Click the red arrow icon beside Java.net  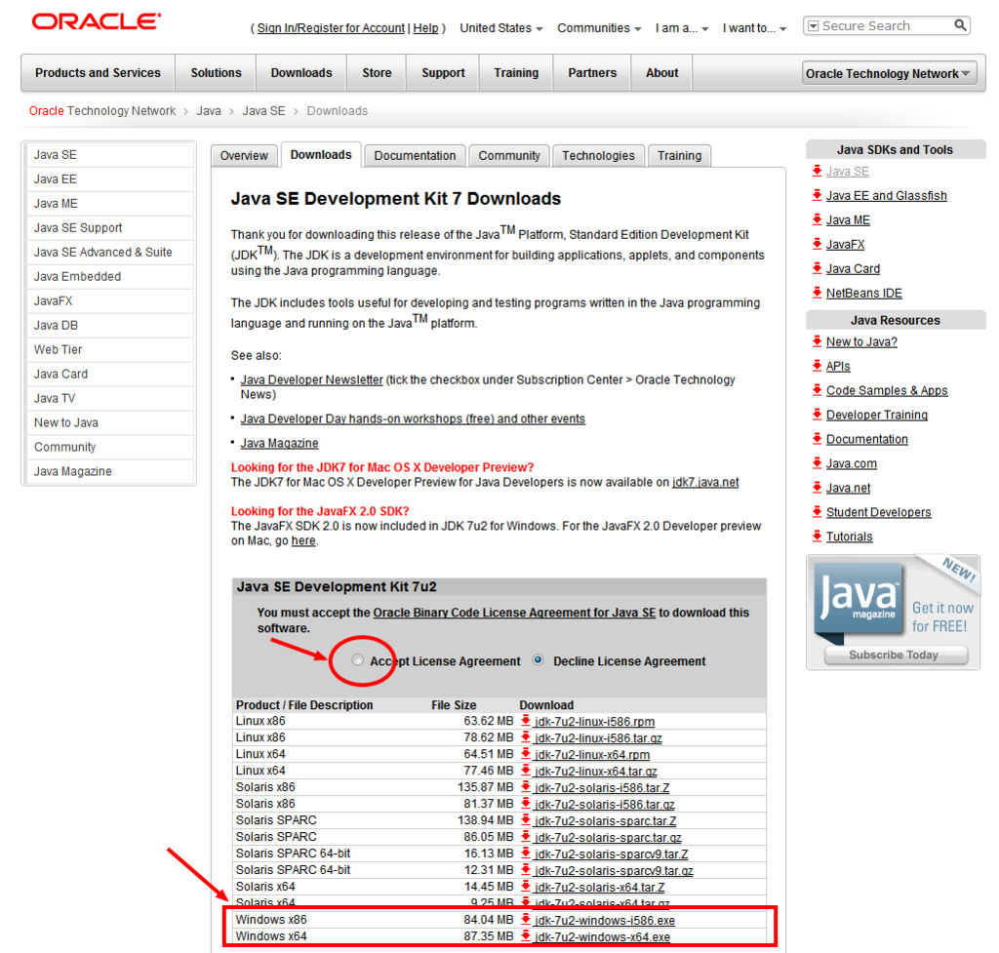tap(818, 488)
